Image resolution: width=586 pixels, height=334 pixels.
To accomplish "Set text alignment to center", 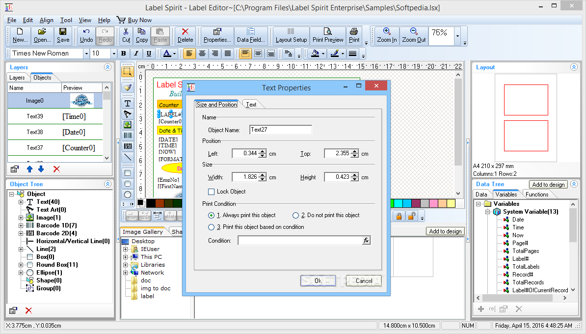I will point(202,54).
